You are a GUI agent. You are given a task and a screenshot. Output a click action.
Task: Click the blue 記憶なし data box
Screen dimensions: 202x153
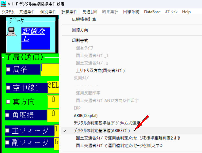pos(35,38)
